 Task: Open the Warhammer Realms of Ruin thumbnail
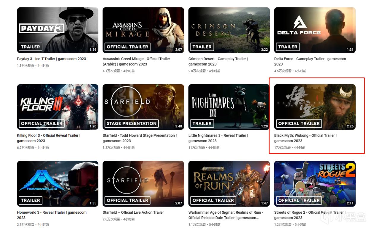tap(229, 184)
